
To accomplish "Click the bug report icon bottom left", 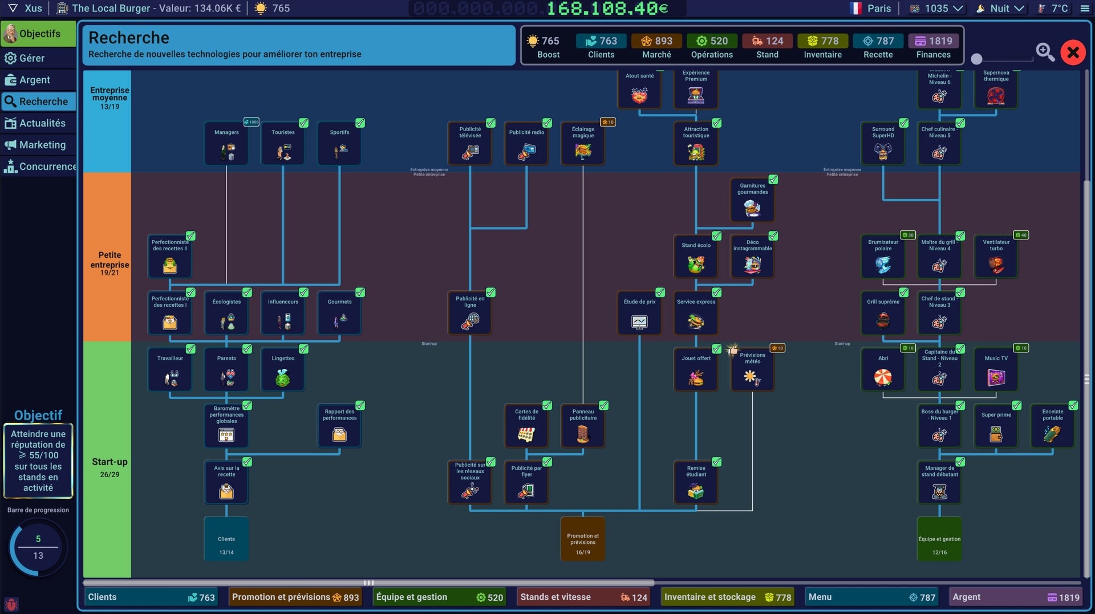I will pyautogui.click(x=11, y=604).
